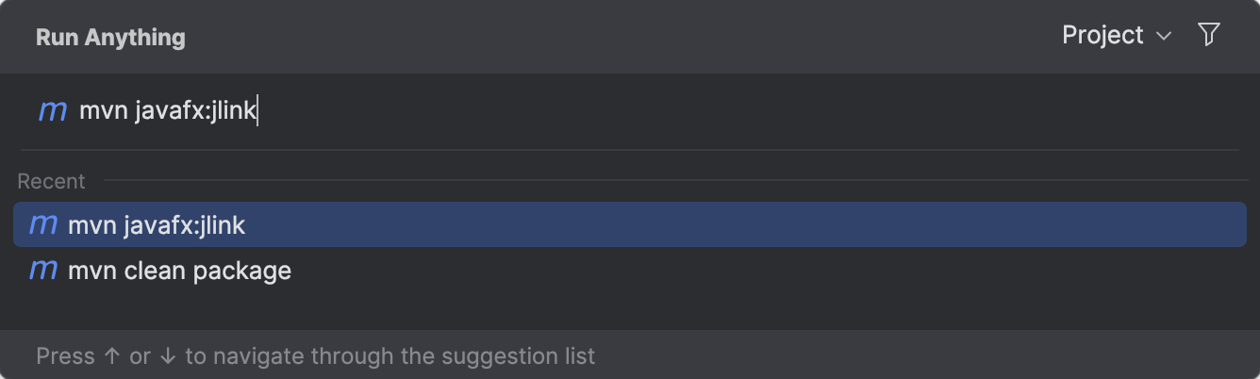Viewport: 1260px width, 379px height.
Task: Click the word 'package' in second recent item
Action: tap(242, 272)
